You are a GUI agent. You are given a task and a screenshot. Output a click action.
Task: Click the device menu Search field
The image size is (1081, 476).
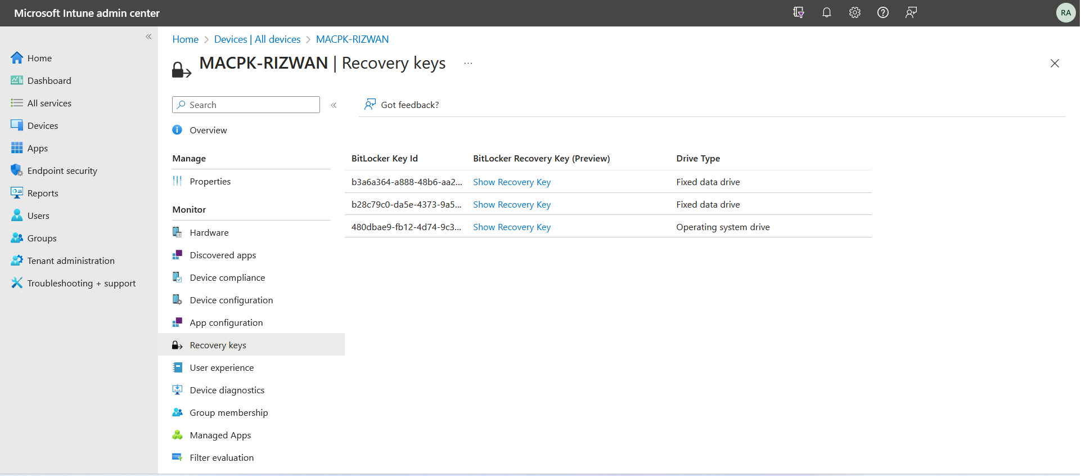click(x=246, y=105)
